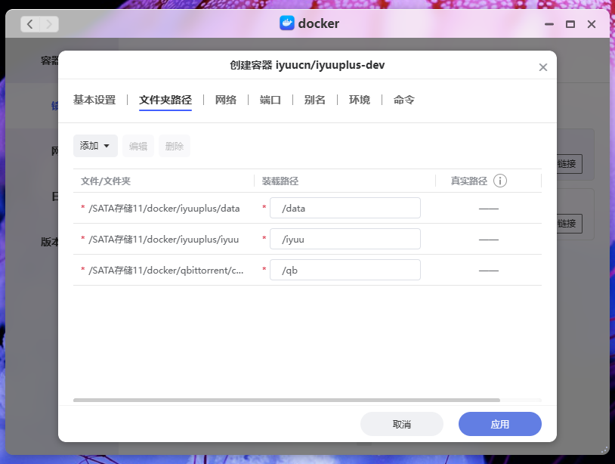
Task: Click the horizontal scrollbar in folder list
Action: pos(287,400)
